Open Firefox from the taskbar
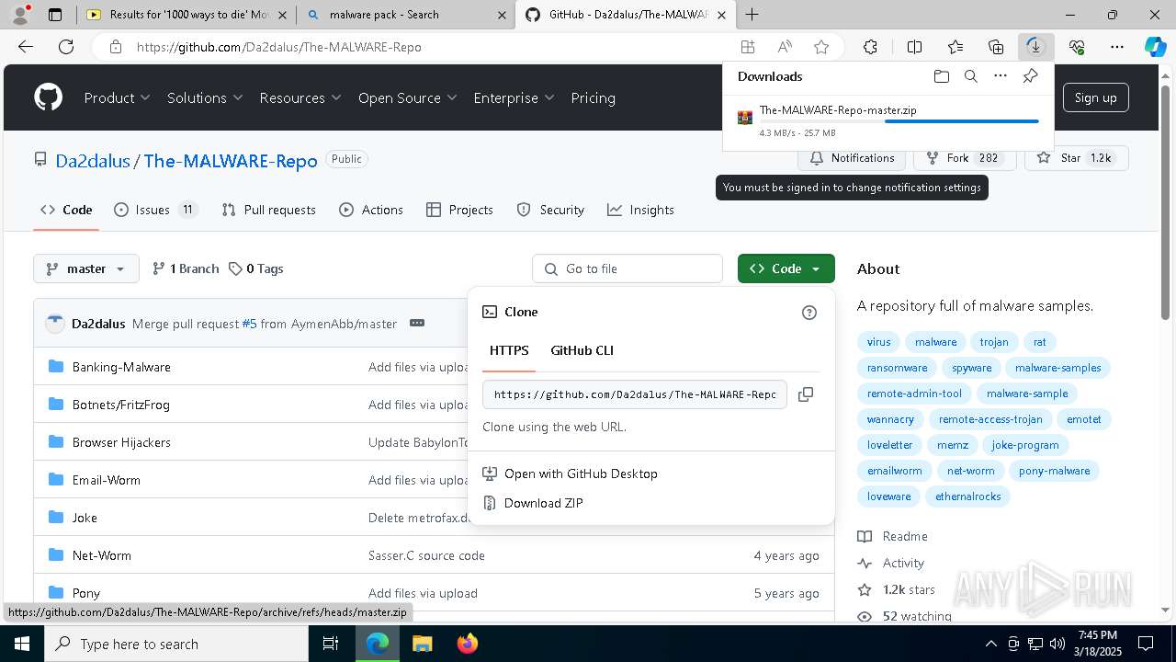Viewport: 1176px width, 662px height. click(468, 644)
